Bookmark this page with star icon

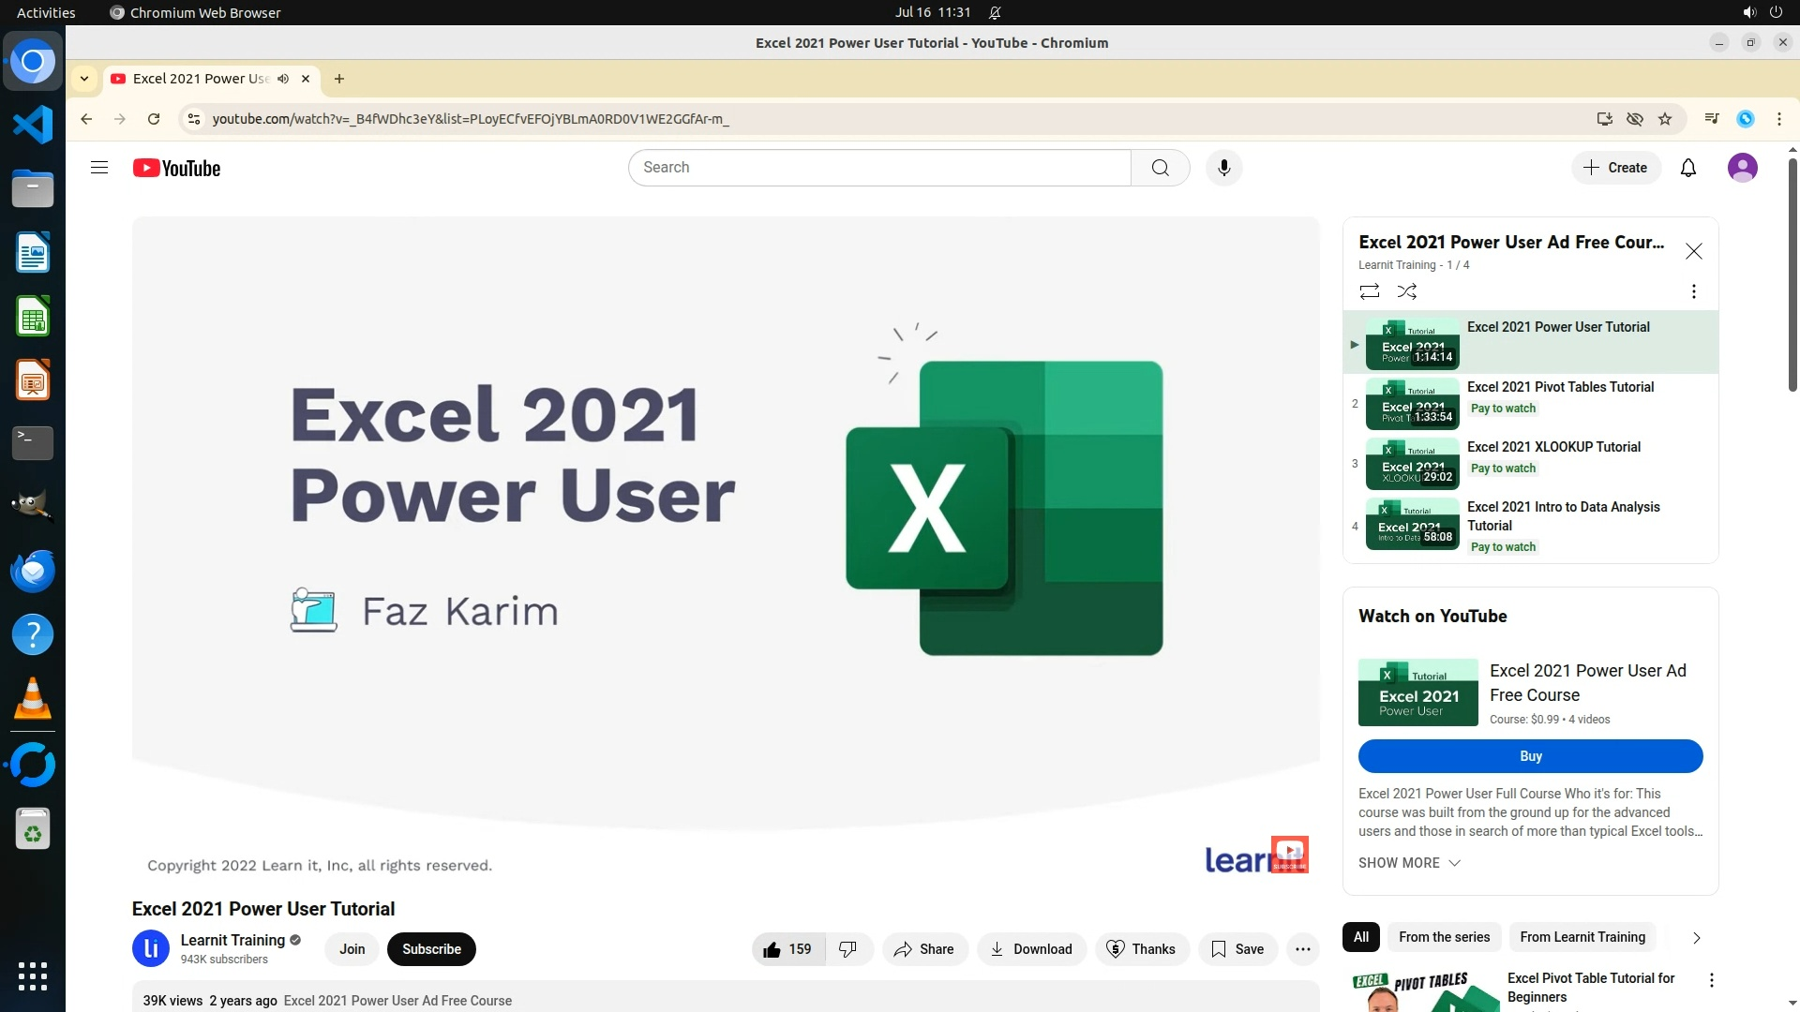point(1665,119)
